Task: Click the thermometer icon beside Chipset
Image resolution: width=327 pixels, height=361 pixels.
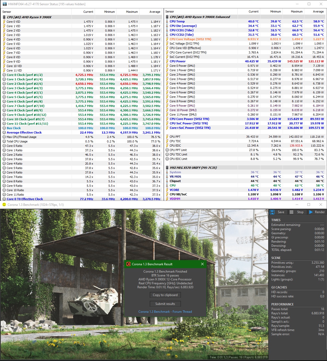Action: click(x=167, y=181)
